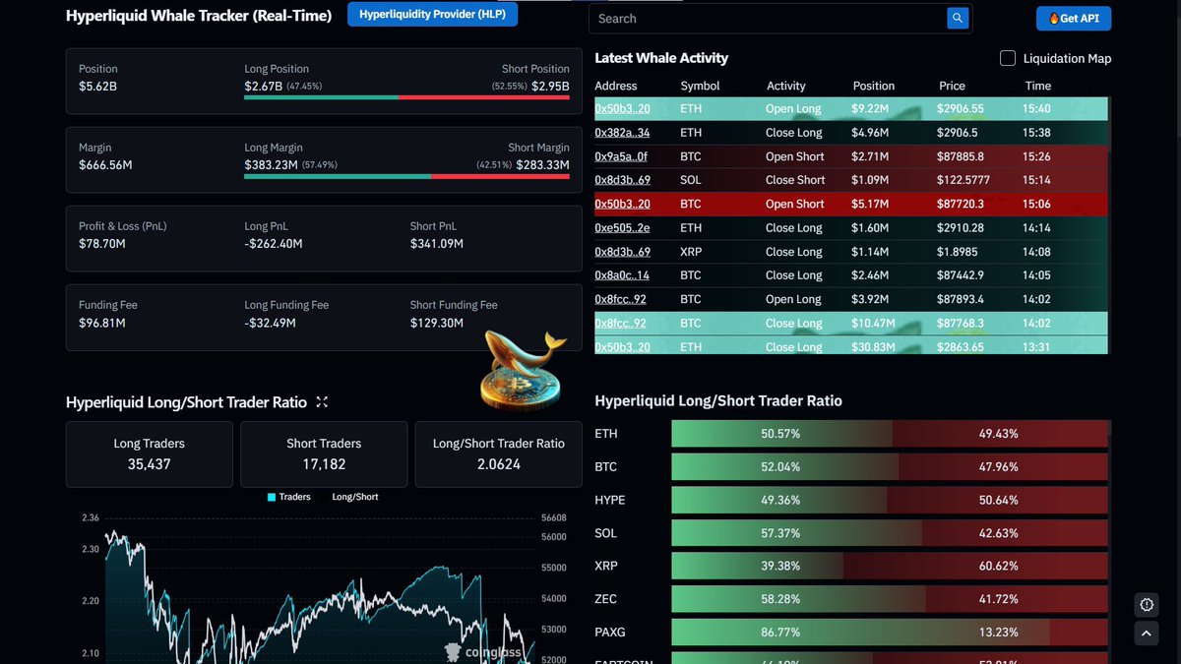The height and width of the screenshot is (664, 1181).
Task: Click the ETH 50.57% long ratio bar
Action: coord(781,434)
